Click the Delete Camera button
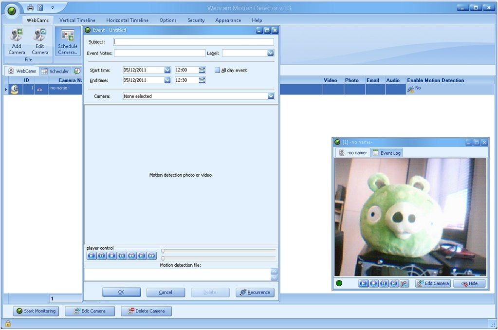This screenshot has height=330, width=498. [x=147, y=311]
